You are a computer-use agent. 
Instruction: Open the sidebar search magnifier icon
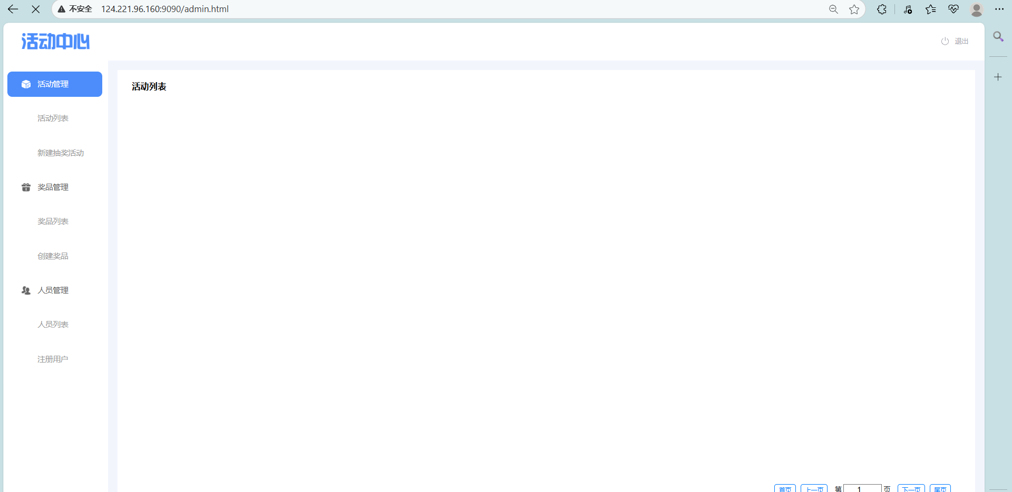(x=998, y=36)
